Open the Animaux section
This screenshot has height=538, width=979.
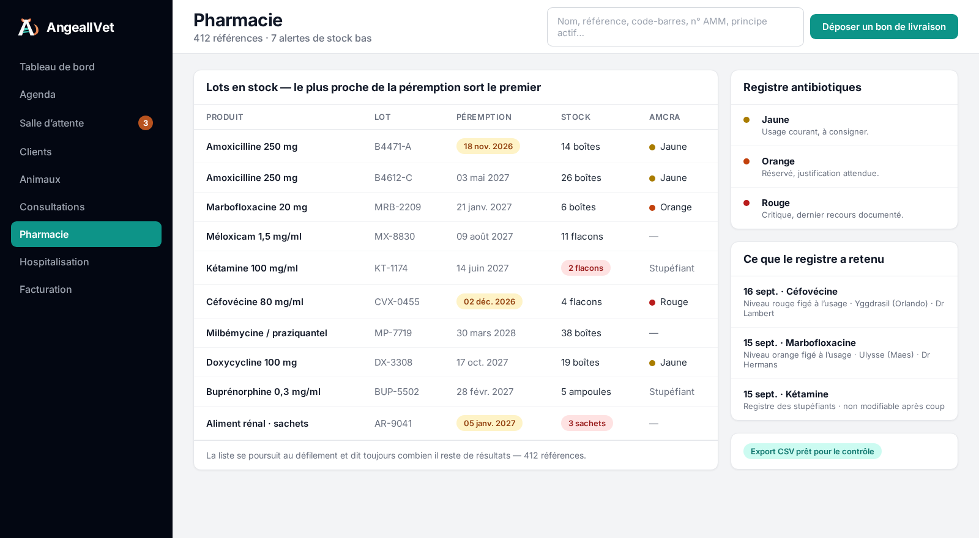point(86,179)
